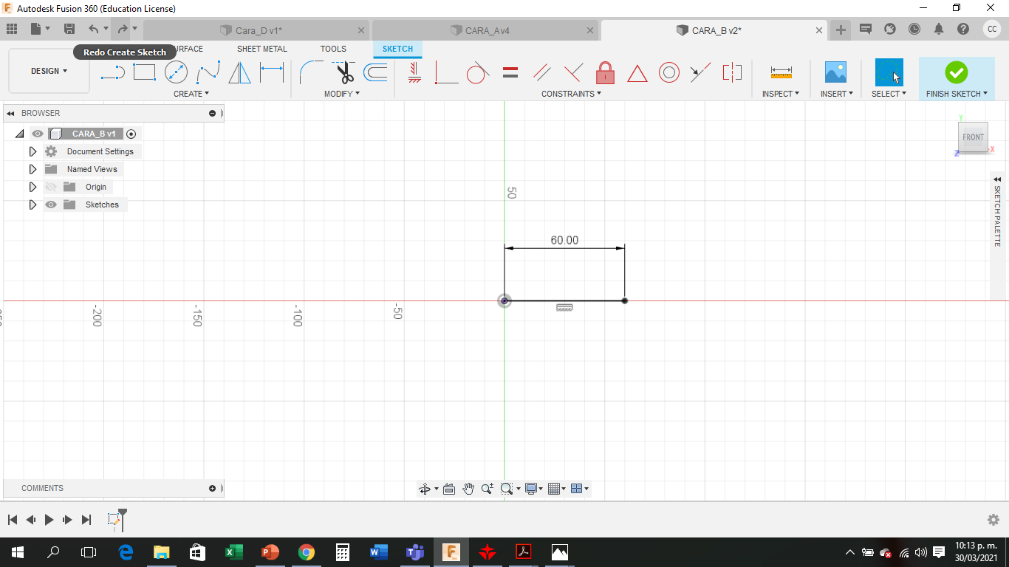
Task: Open the Pan hand tool
Action: [x=468, y=489]
